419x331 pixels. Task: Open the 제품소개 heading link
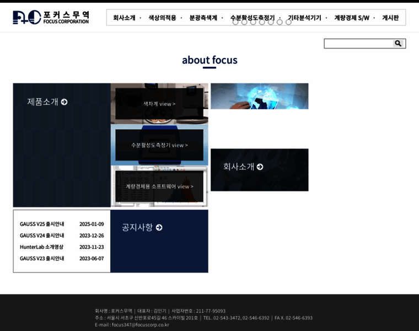[47, 102]
